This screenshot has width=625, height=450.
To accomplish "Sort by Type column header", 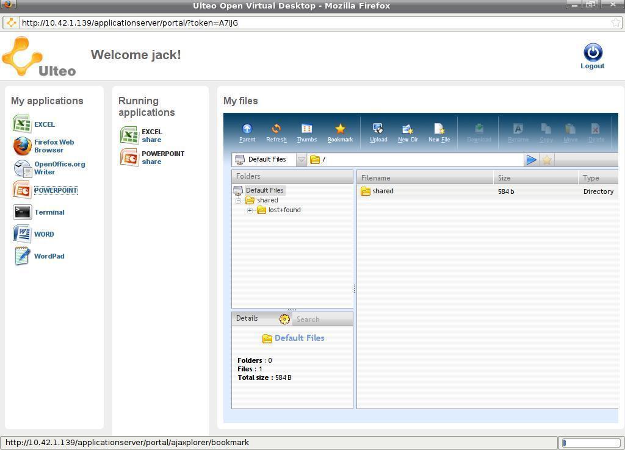I will coord(598,177).
